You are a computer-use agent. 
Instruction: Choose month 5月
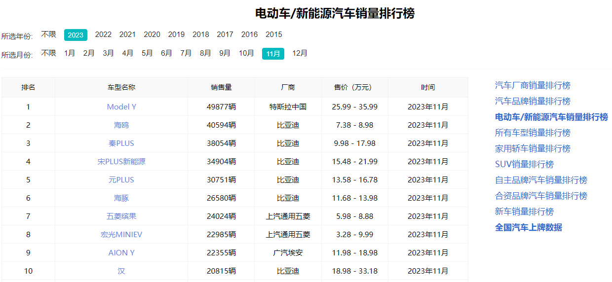coord(147,53)
